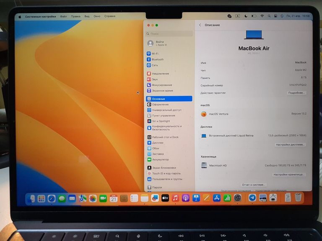Select Дисплеи in the sidebar
This screenshot has width=322, height=241.
[156, 143]
